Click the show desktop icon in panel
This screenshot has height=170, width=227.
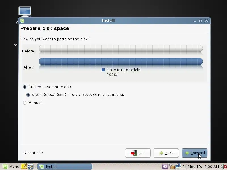point(31,167)
